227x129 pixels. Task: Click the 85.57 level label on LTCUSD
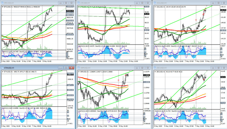147,30
